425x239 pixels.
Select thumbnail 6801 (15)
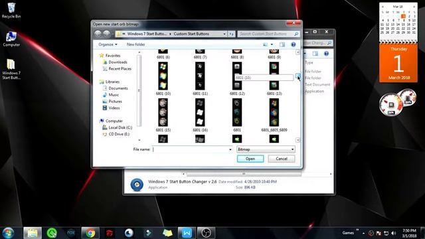point(163,115)
